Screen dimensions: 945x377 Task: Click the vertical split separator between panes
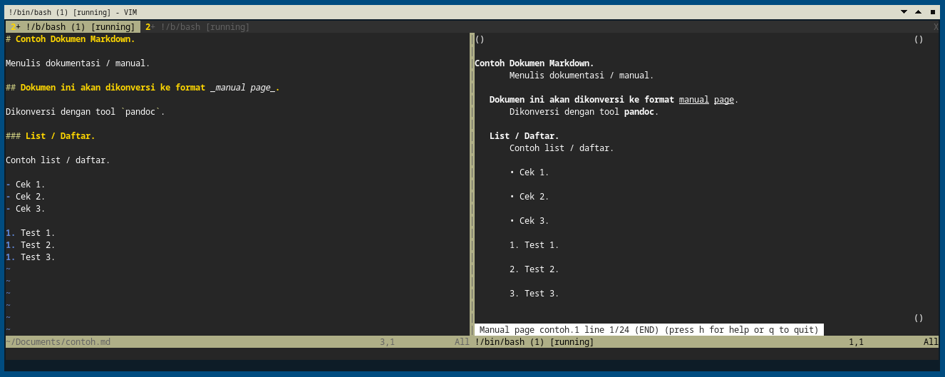click(472, 184)
